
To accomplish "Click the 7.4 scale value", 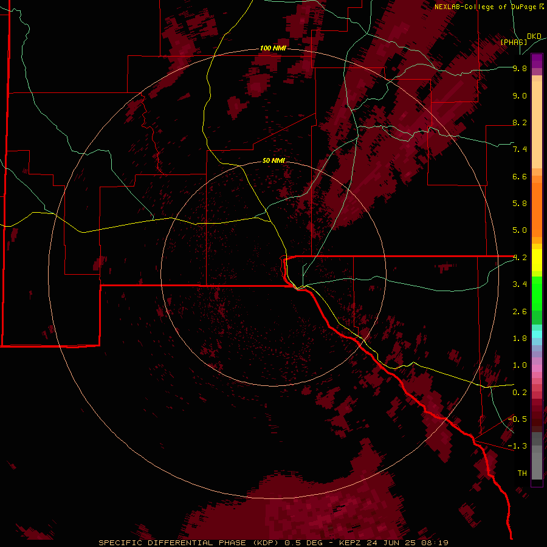I will [520, 150].
